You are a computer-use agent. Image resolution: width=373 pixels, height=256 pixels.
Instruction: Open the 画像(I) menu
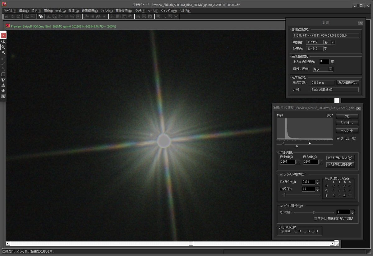click(x=48, y=11)
